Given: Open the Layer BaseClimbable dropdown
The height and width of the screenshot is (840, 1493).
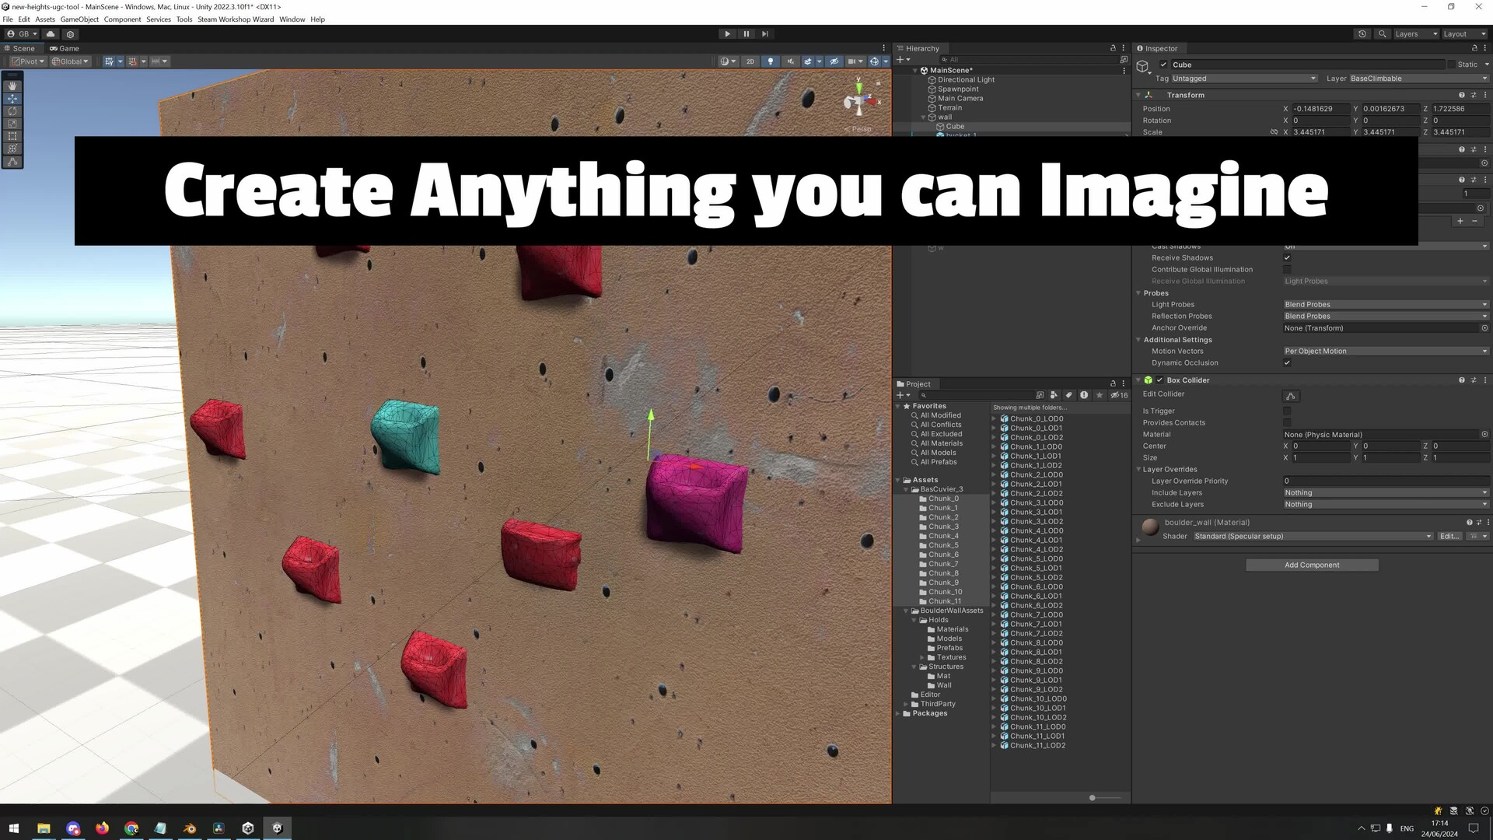Looking at the screenshot, I should (1418, 79).
